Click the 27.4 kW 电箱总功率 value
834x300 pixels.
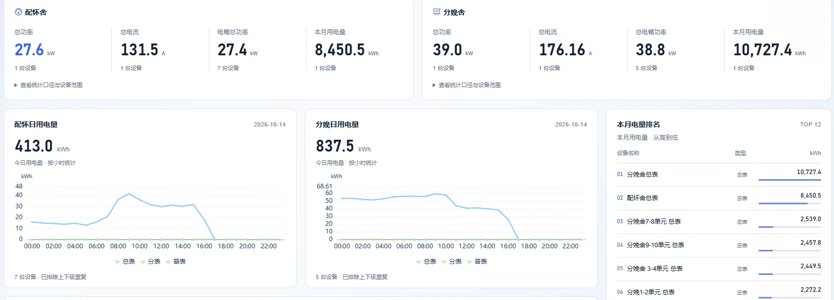(238, 50)
